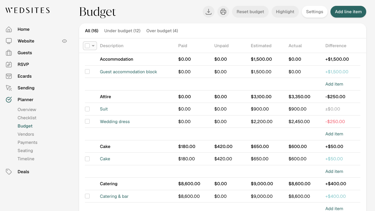The image size is (375, 211).
Task: Open the Catering & bar line item
Action: click(x=114, y=196)
